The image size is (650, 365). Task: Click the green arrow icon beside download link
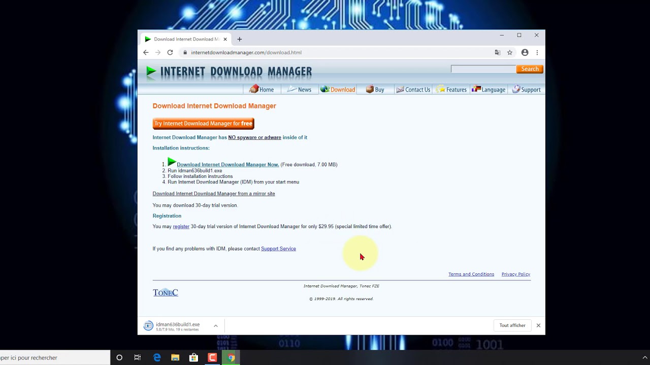(x=172, y=162)
